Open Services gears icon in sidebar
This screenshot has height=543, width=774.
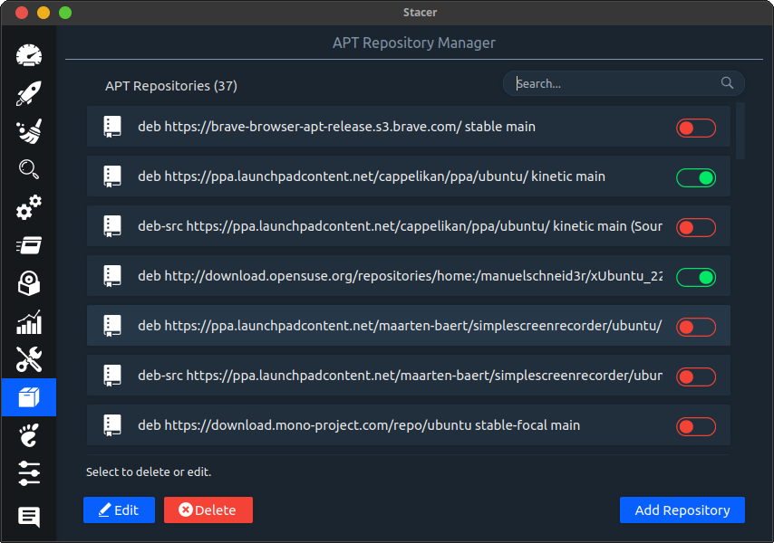tap(29, 208)
